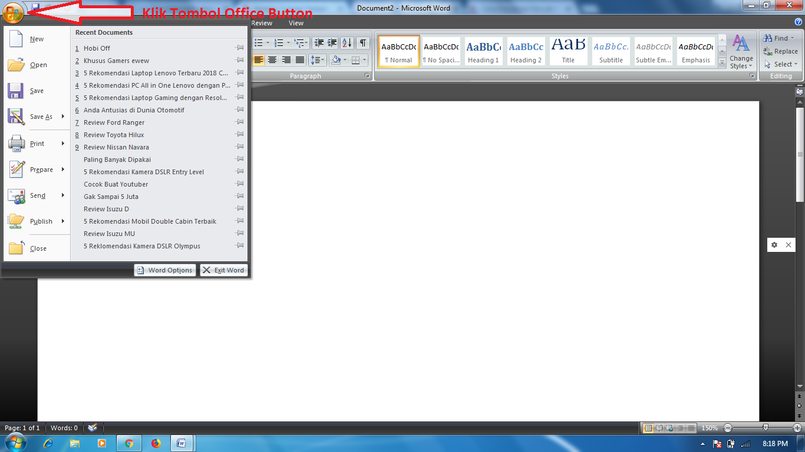805x452 pixels.
Task: Open the Borders dropdown arrow
Action: click(364, 60)
